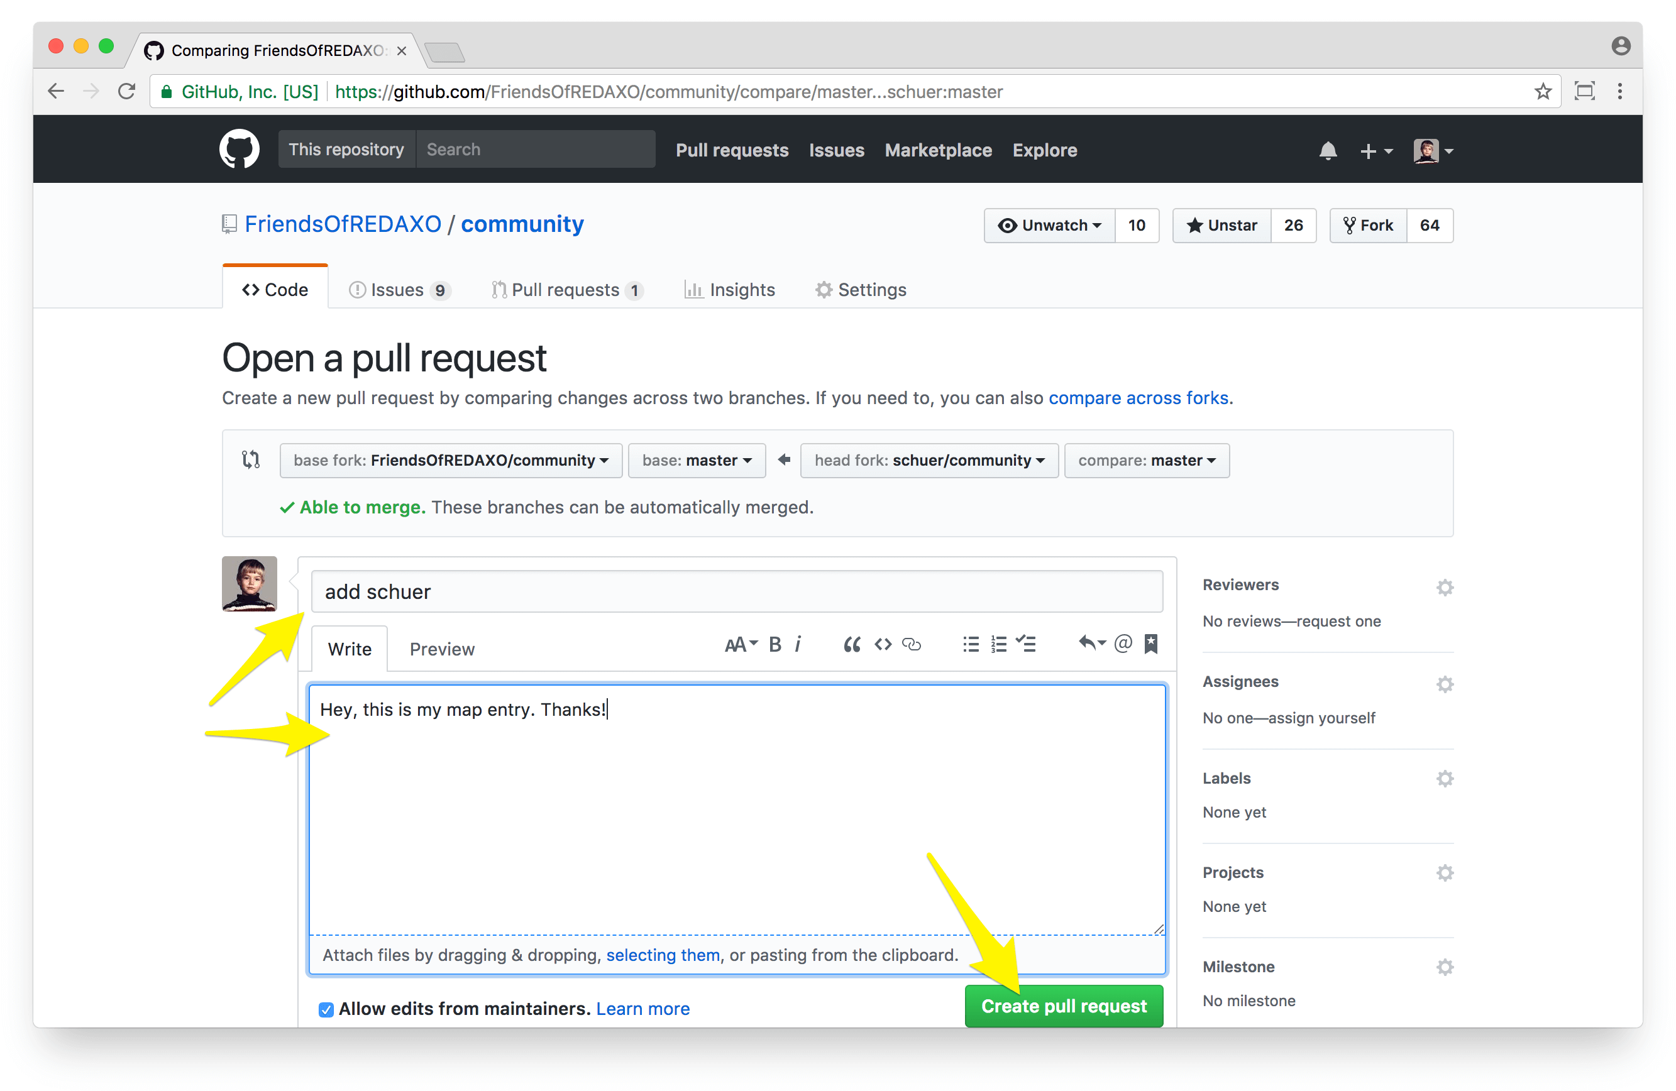Add a link using the link icon

coord(911,644)
